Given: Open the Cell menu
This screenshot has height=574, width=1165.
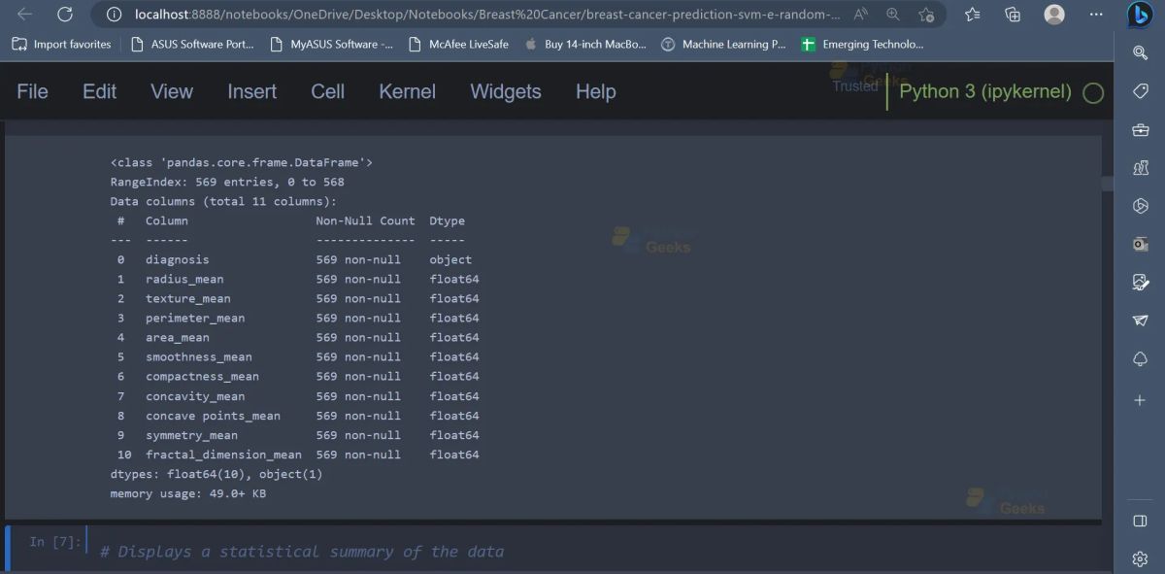Looking at the screenshot, I should click(x=327, y=91).
